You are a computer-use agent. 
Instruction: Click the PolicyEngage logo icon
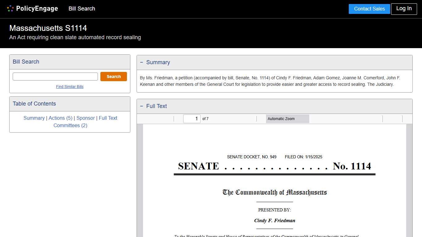pos(10,8)
